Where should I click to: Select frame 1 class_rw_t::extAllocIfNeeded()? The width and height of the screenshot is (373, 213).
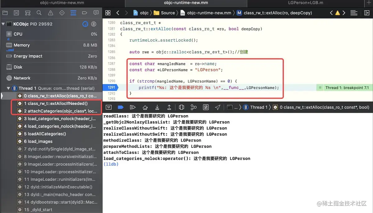pos(51,103)
